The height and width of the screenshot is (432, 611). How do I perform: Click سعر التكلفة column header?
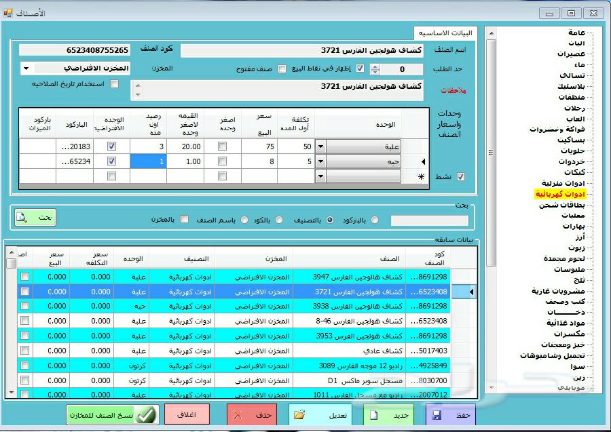(x=93, y=258)
